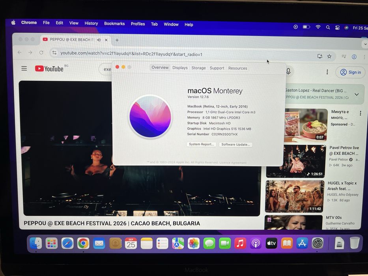Open the Profiles menu
Viewport: 368px width, 276px height.
[x=138, y=24]
